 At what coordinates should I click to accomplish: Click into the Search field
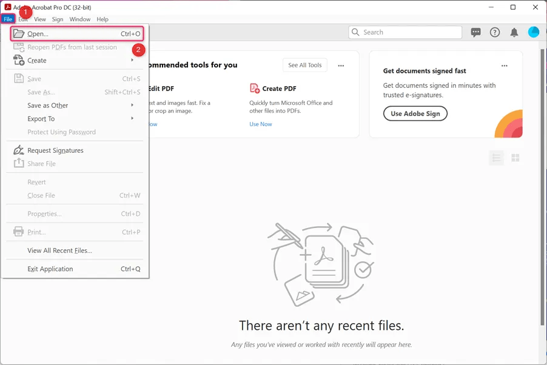(405, 32)
